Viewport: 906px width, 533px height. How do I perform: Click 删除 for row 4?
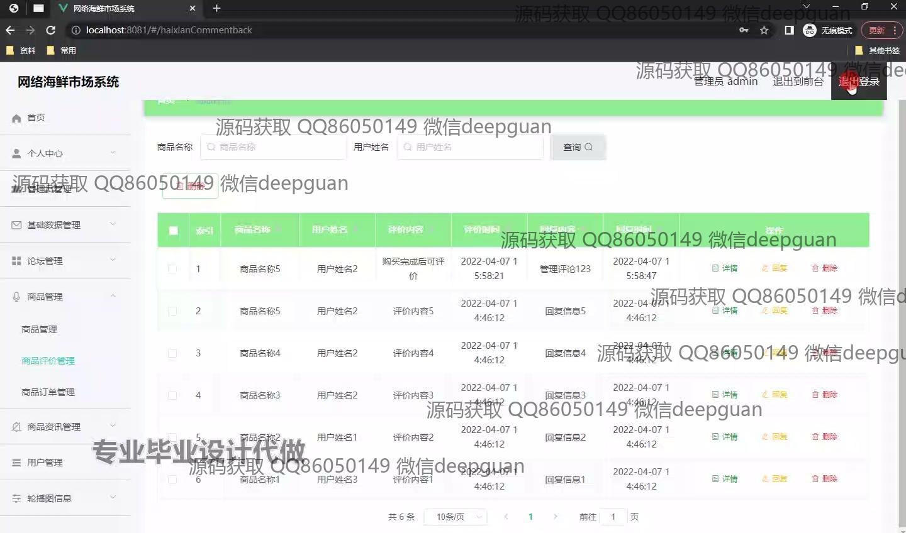pyautogui.click(x=824, y=395)
